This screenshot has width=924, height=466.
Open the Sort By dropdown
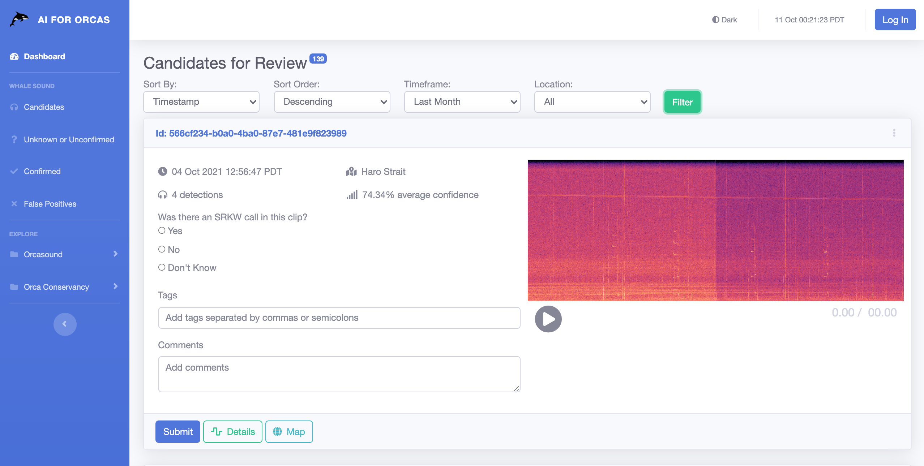click(201, 101)
